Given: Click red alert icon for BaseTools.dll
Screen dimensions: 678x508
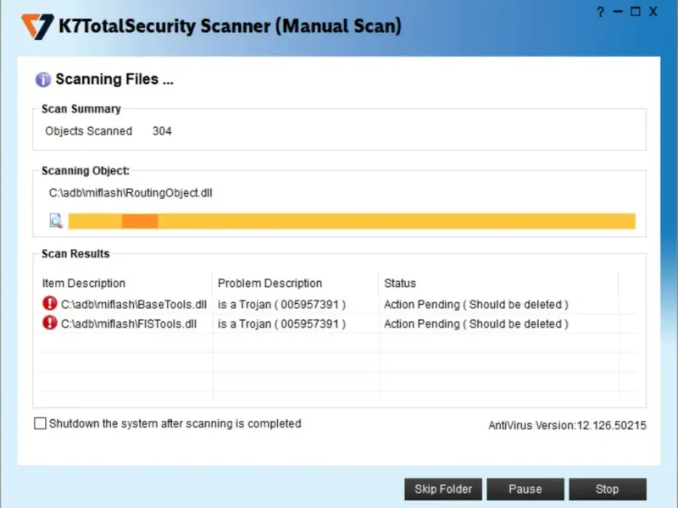Looking at the screenshot, I should click(x=50, y=304).
